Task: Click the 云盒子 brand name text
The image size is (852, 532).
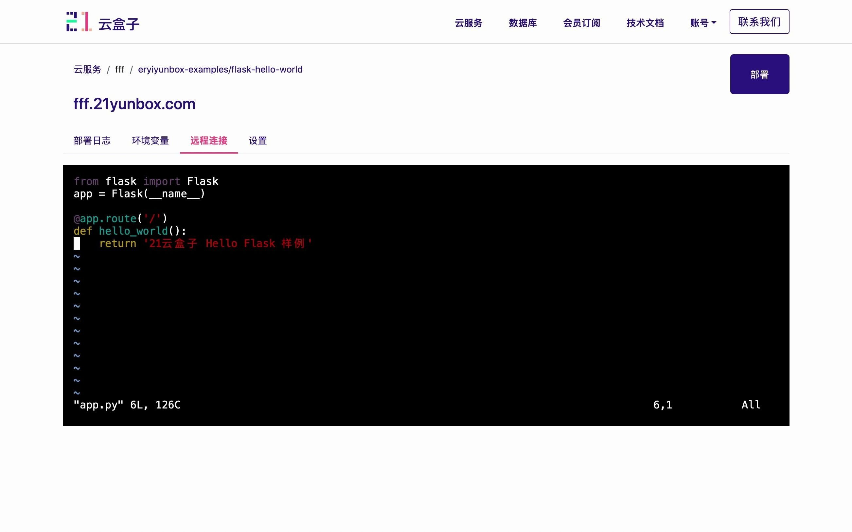Action: point(119,24)
